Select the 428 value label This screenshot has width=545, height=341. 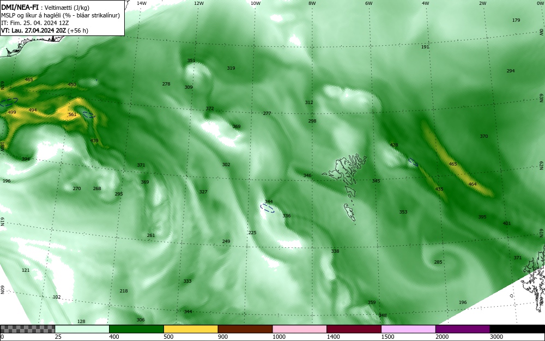pyautogui.click(x=394, y=145)
